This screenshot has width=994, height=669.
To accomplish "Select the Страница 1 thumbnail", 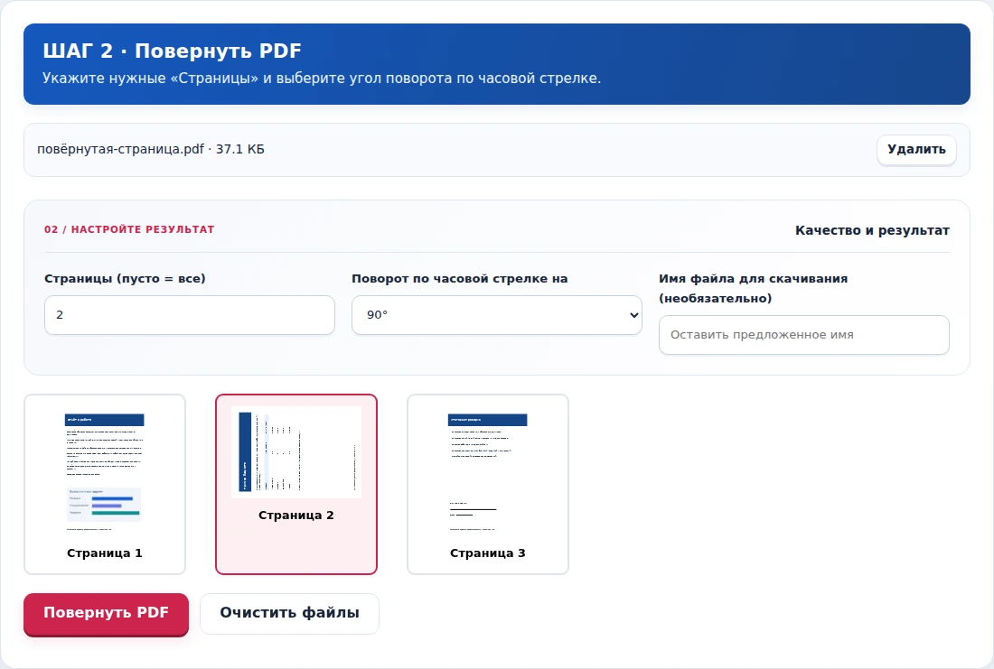I will [x=105, y=485].
